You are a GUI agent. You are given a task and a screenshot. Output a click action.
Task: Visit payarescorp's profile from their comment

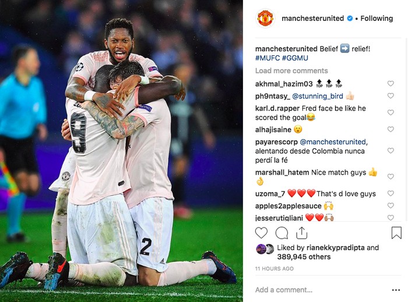[276, 142]
